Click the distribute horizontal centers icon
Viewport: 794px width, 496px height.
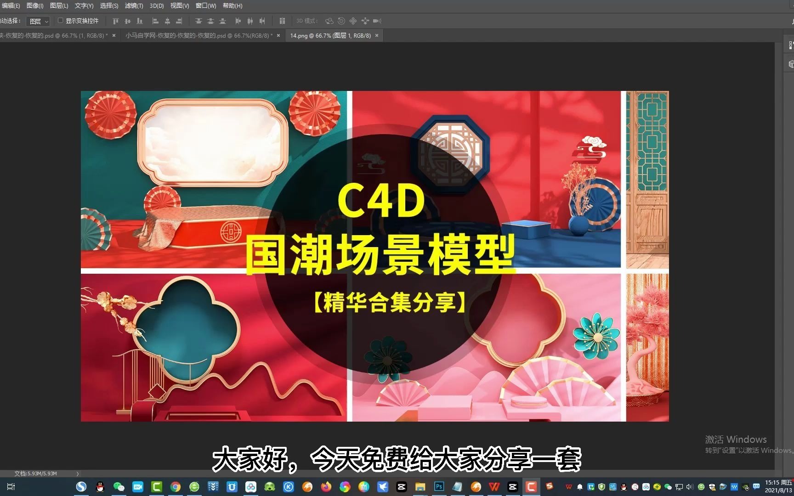(x=250, y=21)
